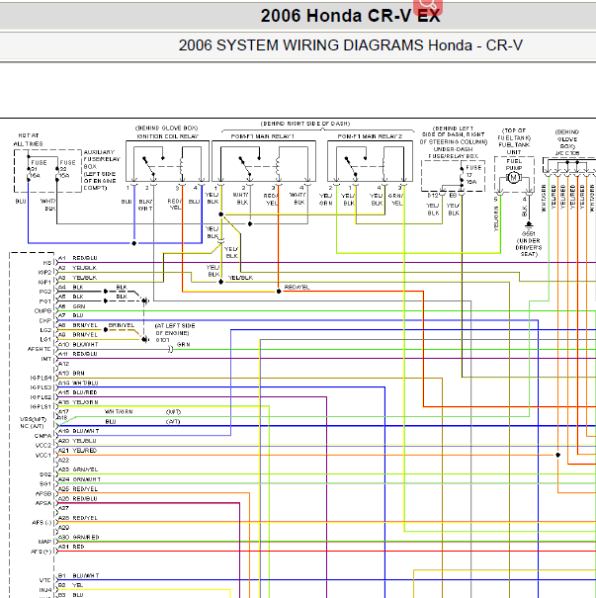Image resolution: width=596 pixels, height=598 pixels.
Task: Click the 'KS' signal label
Action: click(47, 263)
